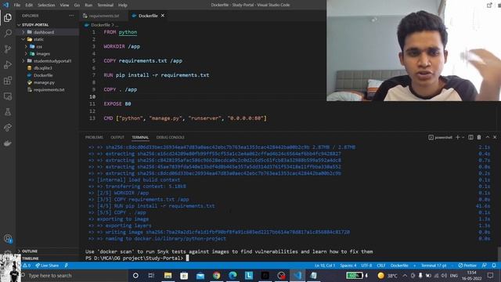The width and height of the screenshot is (501, 282).
Task: Change line ending via CRLF entry
Action: (381, 266)
